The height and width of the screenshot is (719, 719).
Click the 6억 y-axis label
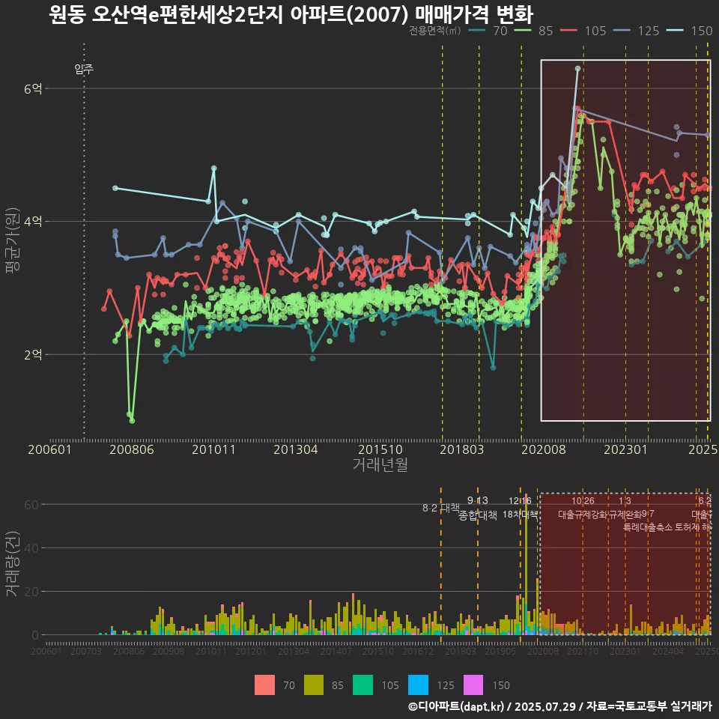coord(33,89)
